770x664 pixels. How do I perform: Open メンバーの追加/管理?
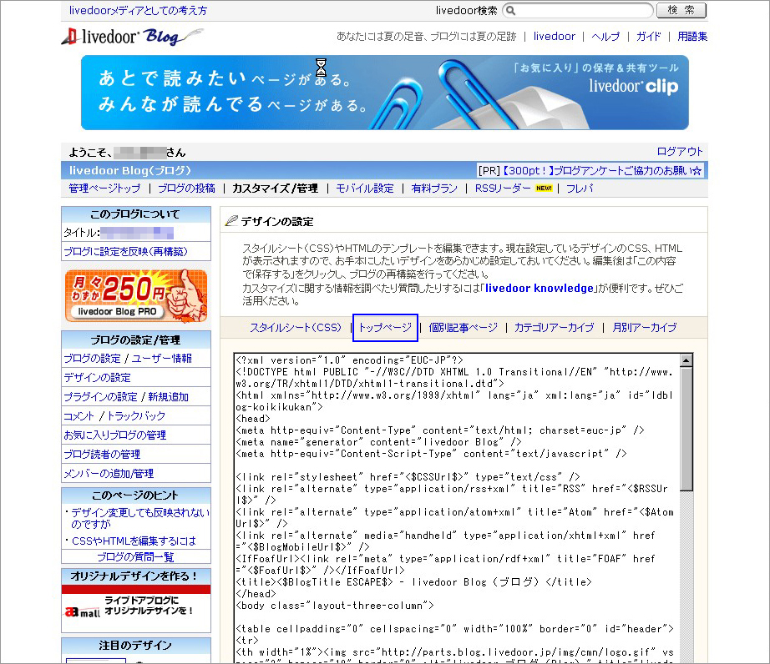point(109,473)
